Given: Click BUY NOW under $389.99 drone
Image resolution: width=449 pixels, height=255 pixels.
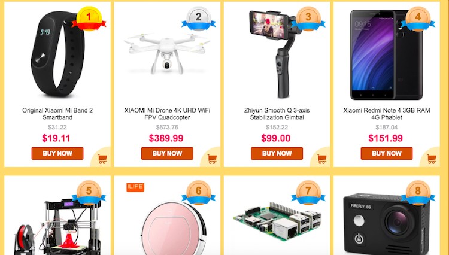Looking at the screenshot, I should [x=167, y=153].
